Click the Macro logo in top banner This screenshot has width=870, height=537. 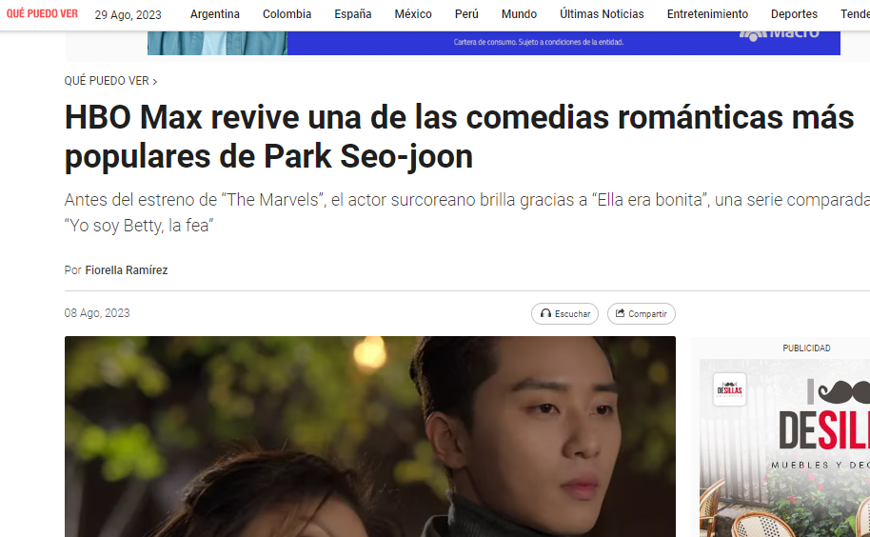click(x=779, y=34)
